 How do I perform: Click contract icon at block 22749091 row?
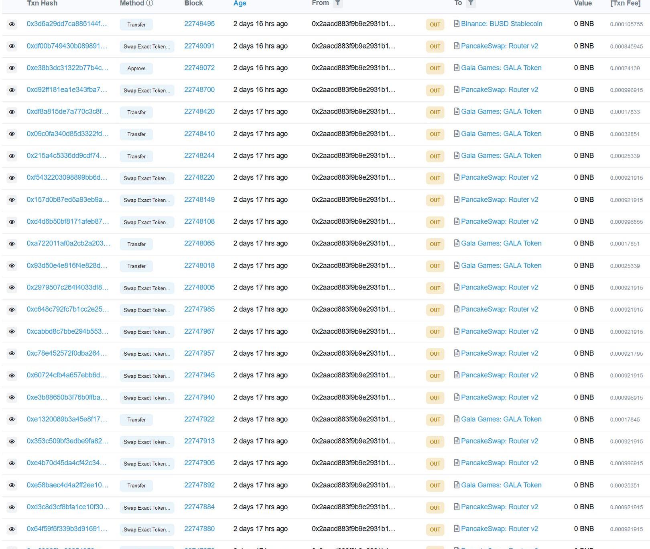click(x=457, y=46)
